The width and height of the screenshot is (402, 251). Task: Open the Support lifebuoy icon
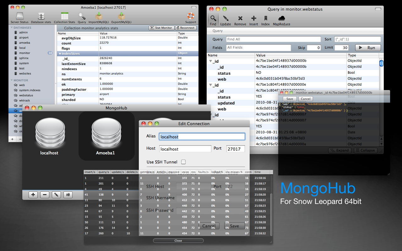[190, 16]
